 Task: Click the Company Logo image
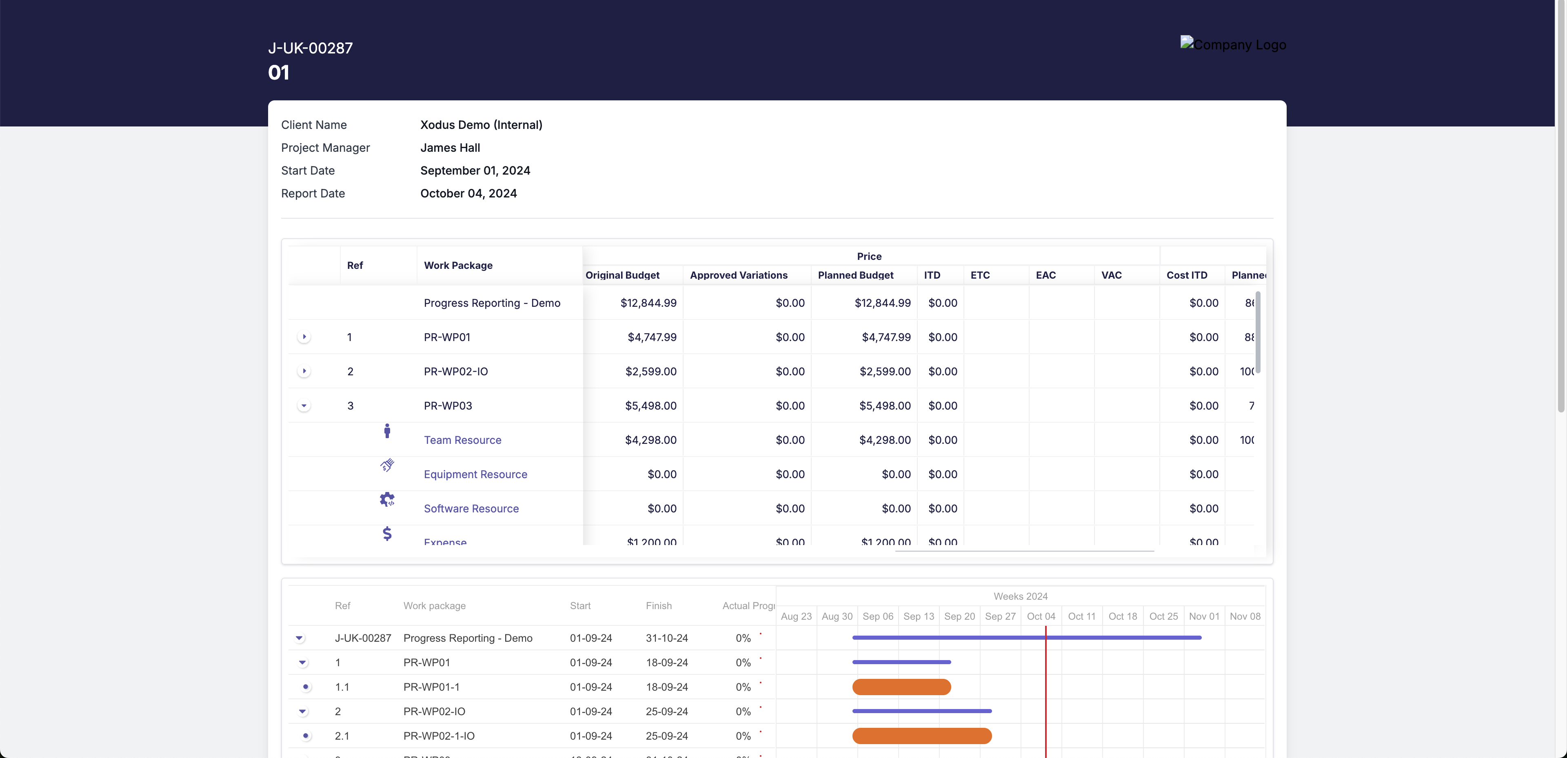(x=1233, y=44)
